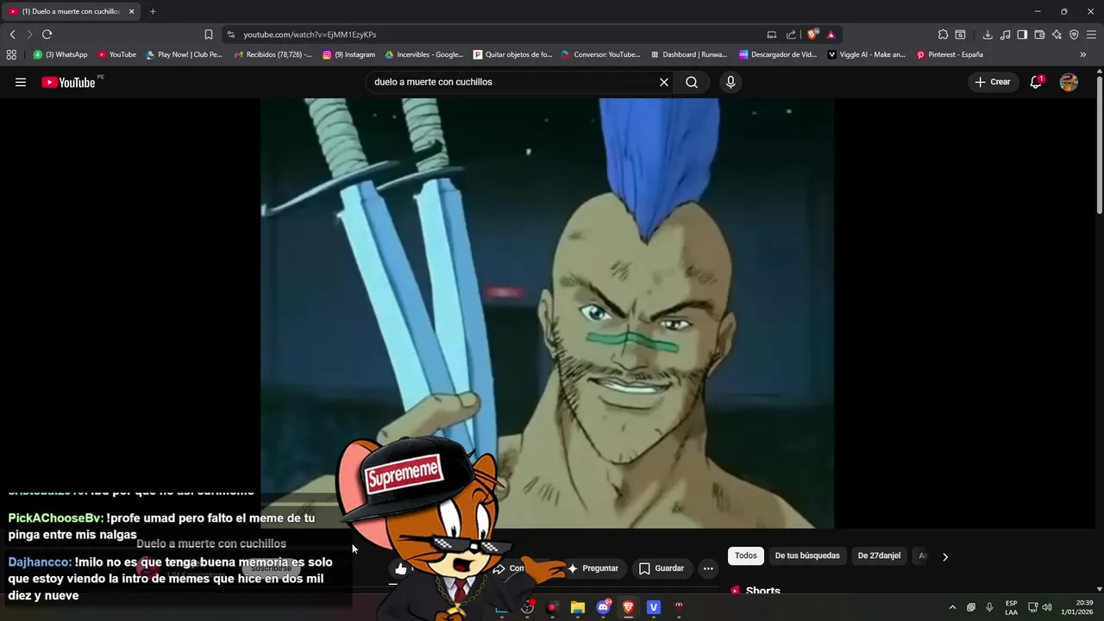Open the YouTube guide hamburger menu
Viewport: 1104px width, 621px height.
[21, 83]
